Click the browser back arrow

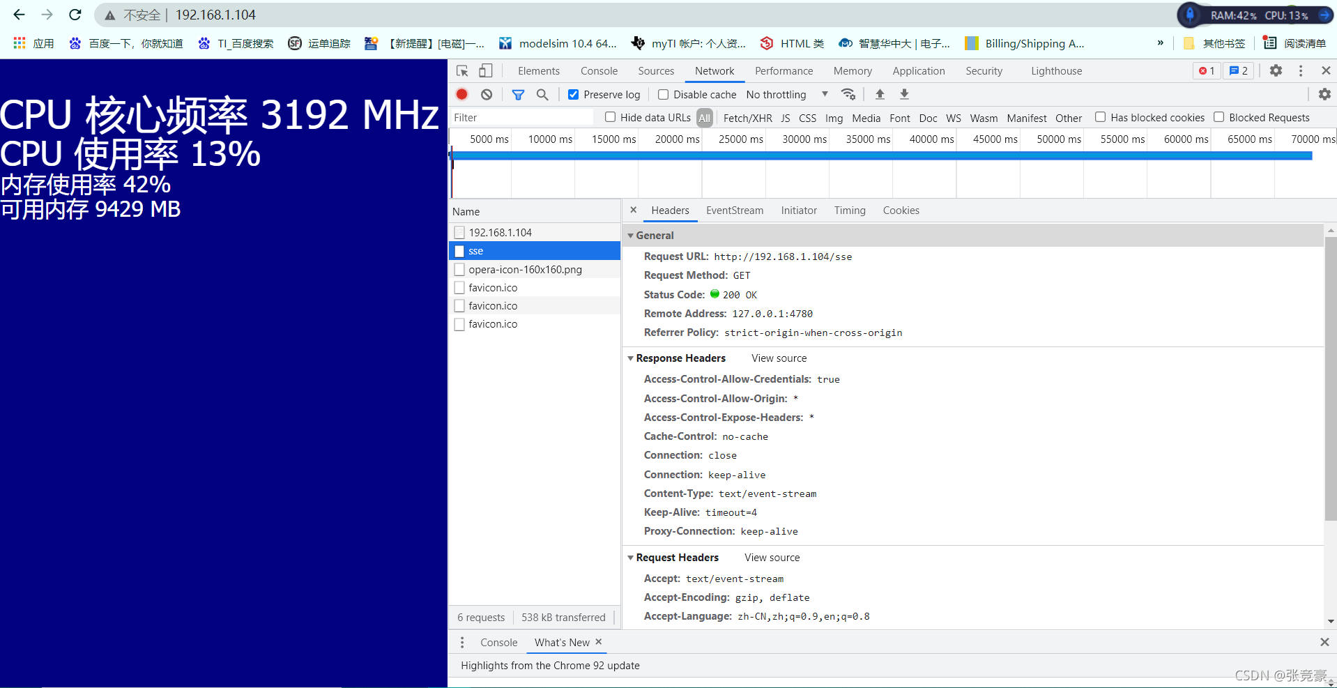(x=19, y=15)
